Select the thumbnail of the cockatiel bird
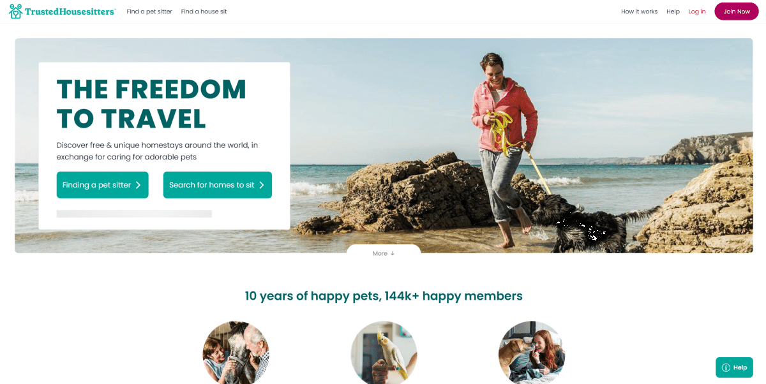The height and width of the screenshot is (384, 766). point(384,353)
